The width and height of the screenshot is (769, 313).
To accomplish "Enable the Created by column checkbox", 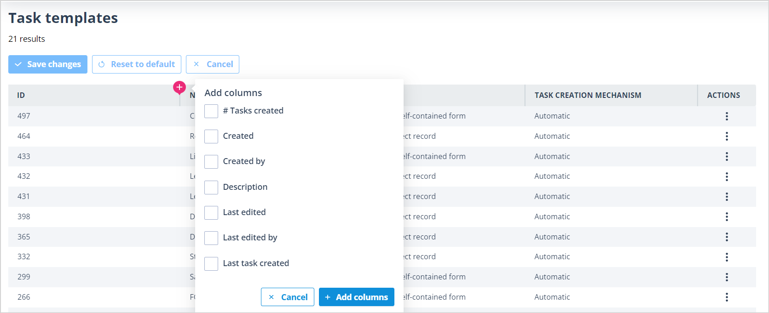I will coord(211,162).
